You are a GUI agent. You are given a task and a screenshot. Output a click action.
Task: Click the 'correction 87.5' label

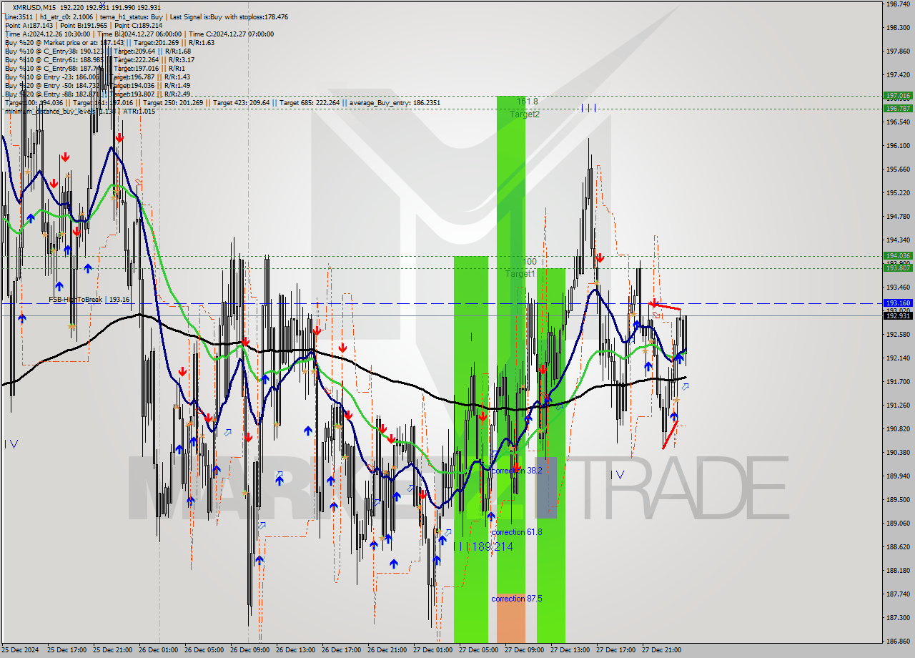[x=517, y=599]
